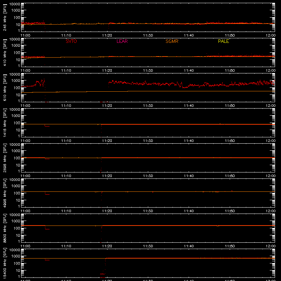Click the 245 MHz [SFU] axis label
281x281 pixels.
[5, 18]
